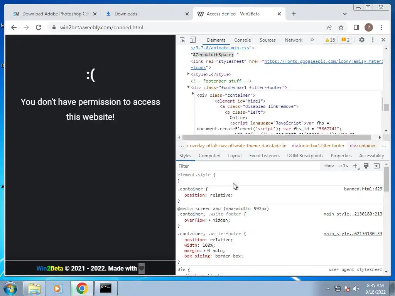The width and height of the screenshot is (395, 296).
Task: Click the inspect element picker icon
Action: [x=182, y=40]
